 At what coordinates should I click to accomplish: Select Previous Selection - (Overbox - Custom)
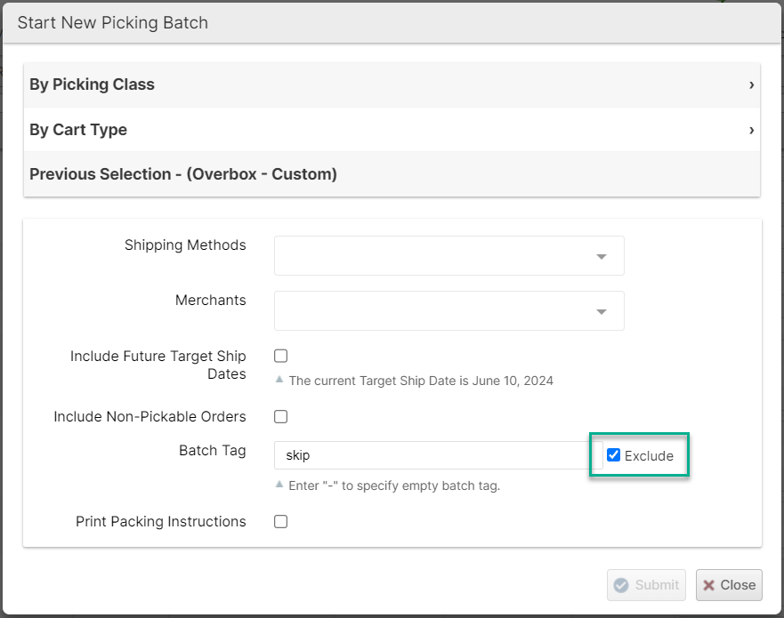[183, 174]
